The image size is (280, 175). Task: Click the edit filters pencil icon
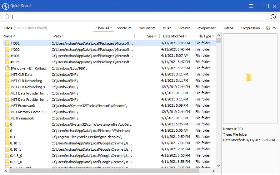point(268,28)
